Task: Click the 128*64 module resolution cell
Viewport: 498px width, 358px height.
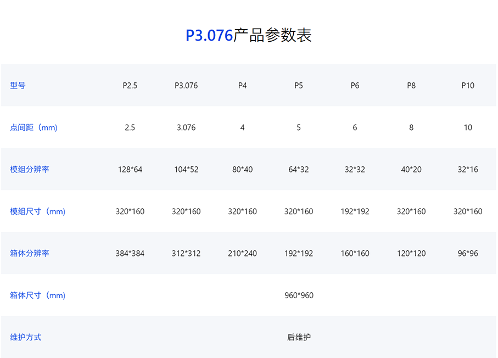Action: point(130,170)
